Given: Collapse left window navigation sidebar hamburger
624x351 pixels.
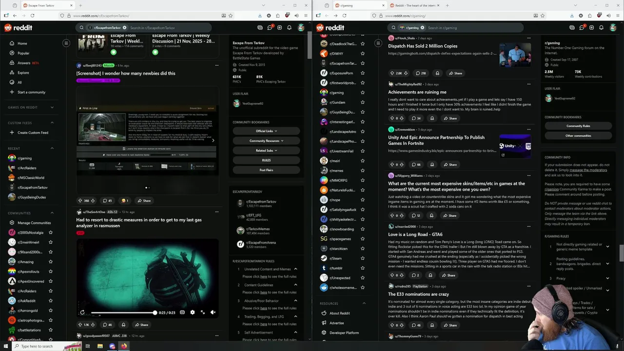Looking at the screenshot, I should coord(66,43).
